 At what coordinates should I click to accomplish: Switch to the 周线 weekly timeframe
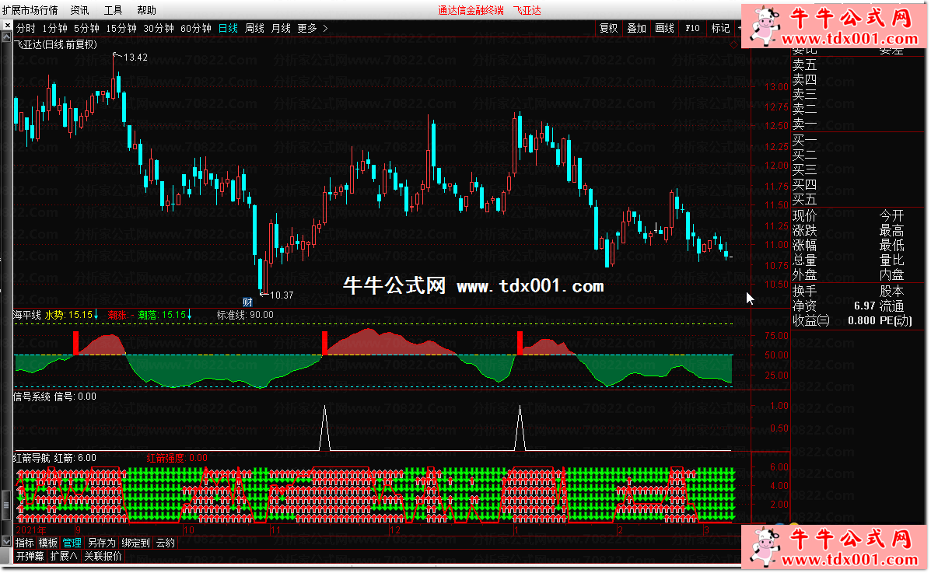pyautogui.click(x=254, y=28)
